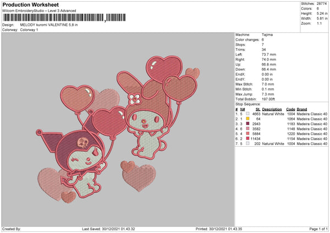Screen dimensions: 330x233
Task: Pick the salmon swatch for code 1220
Action: point(248,134)
